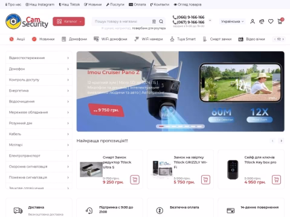Open the product comparison scales icon

pos(262,21)
